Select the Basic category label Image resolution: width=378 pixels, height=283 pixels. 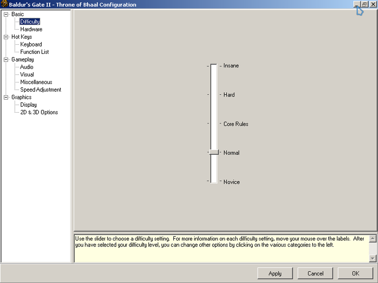pos(18,14)
